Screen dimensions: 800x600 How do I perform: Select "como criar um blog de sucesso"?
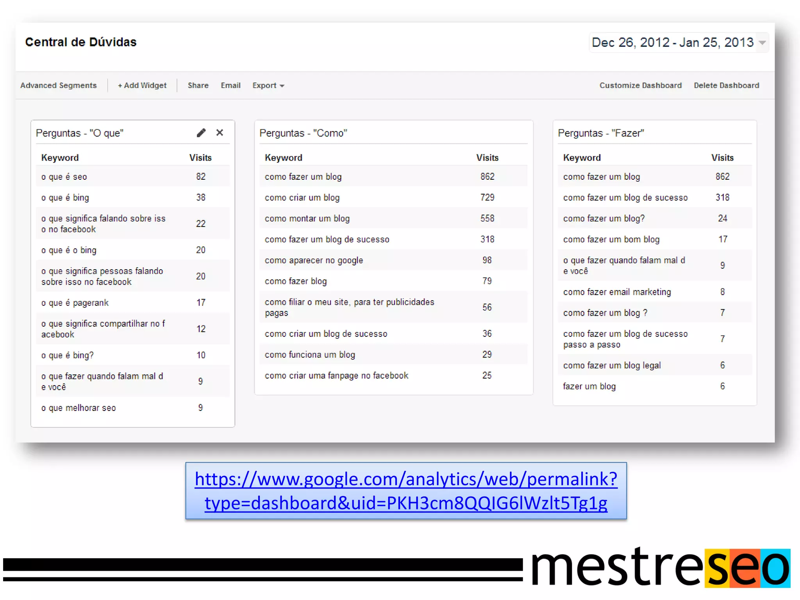[x=326, y=334]
